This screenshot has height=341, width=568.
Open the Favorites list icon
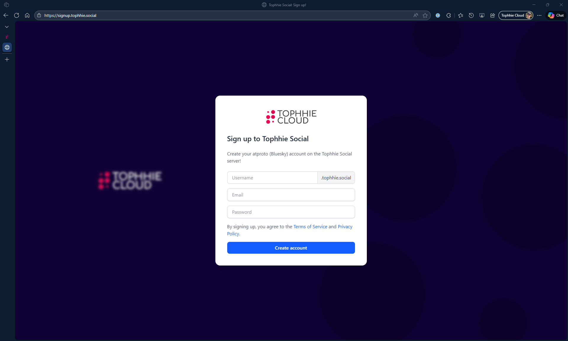(x=461, y=15)
